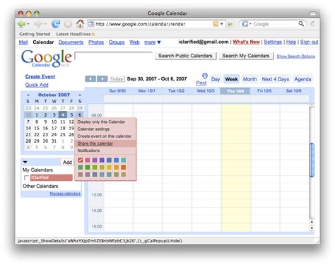Viewport: 335px width, 265px height.
Task: Open the Mail link
Action: (23, 42)
